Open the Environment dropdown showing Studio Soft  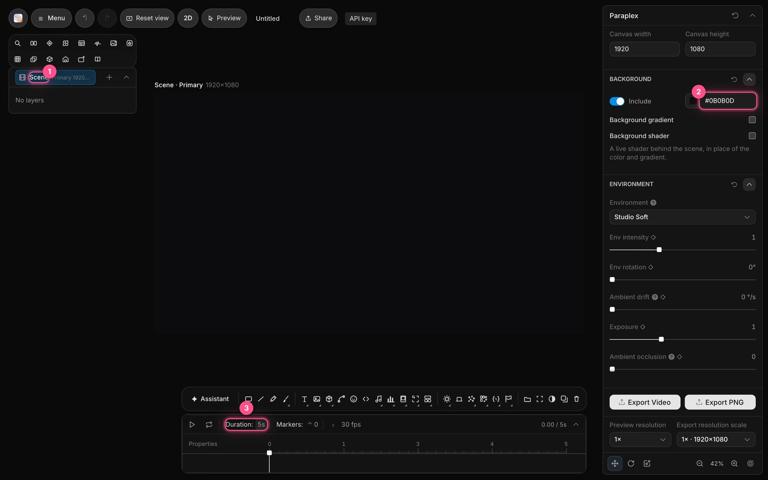pyautogui.click(x=682, y=217)
